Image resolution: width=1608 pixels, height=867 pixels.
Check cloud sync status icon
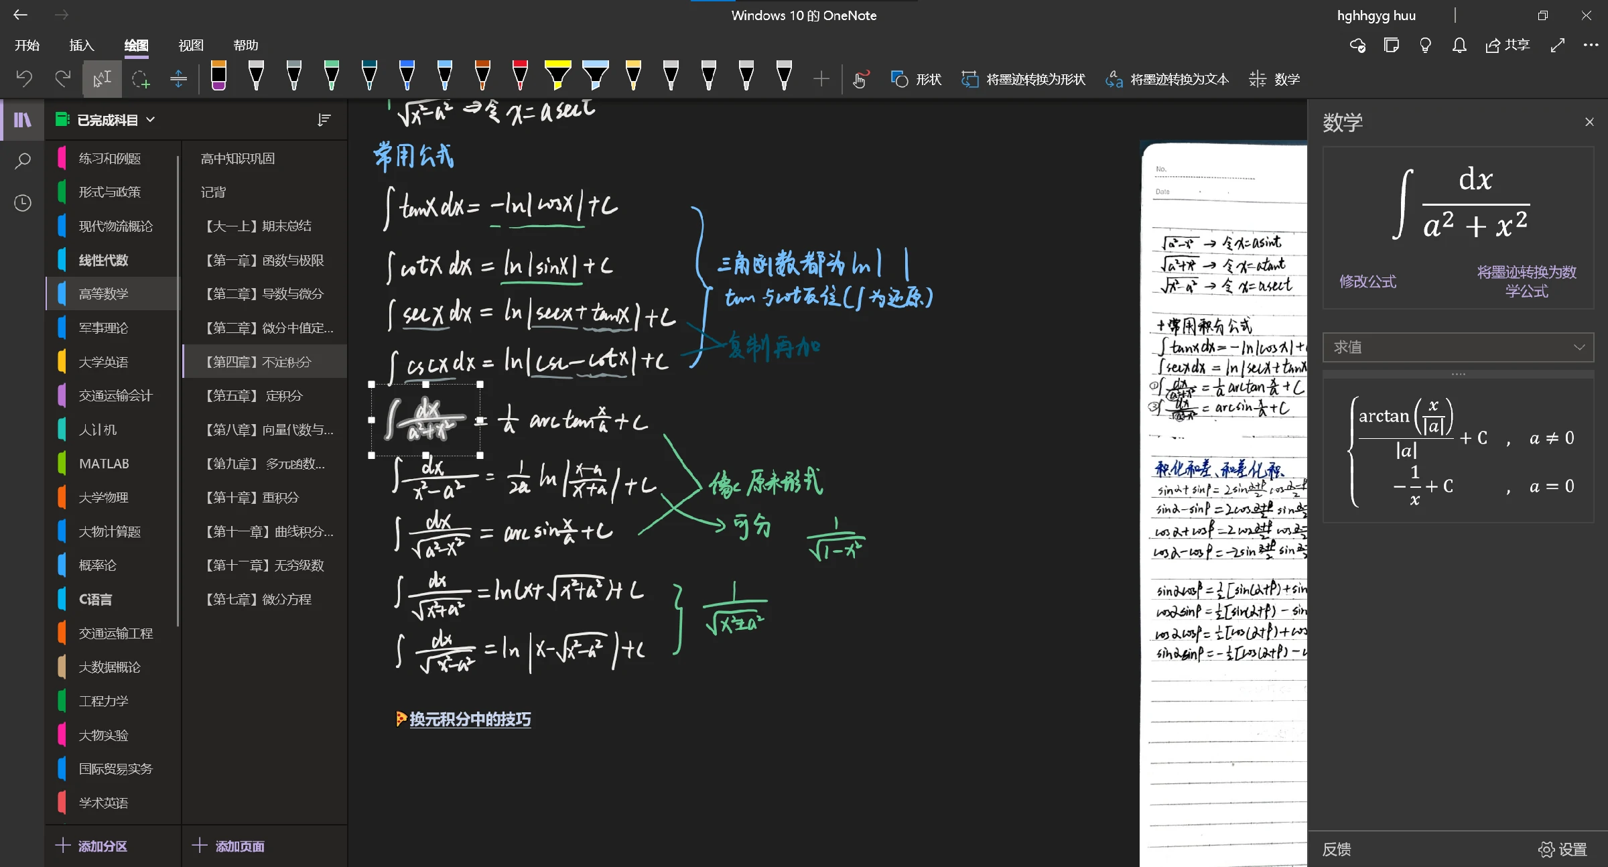1357,45
